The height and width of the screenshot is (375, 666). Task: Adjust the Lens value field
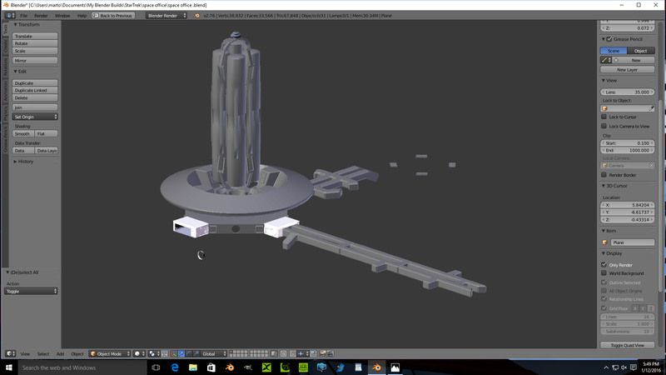(x=628, y=92)
